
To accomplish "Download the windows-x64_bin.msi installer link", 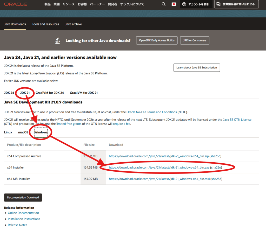I will coord(159,179).
